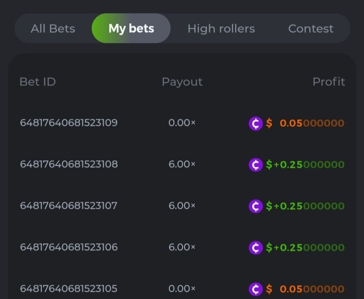Screen dimensions: 364x299
Task: Show the Contest tab
Action: click(310, 28)
